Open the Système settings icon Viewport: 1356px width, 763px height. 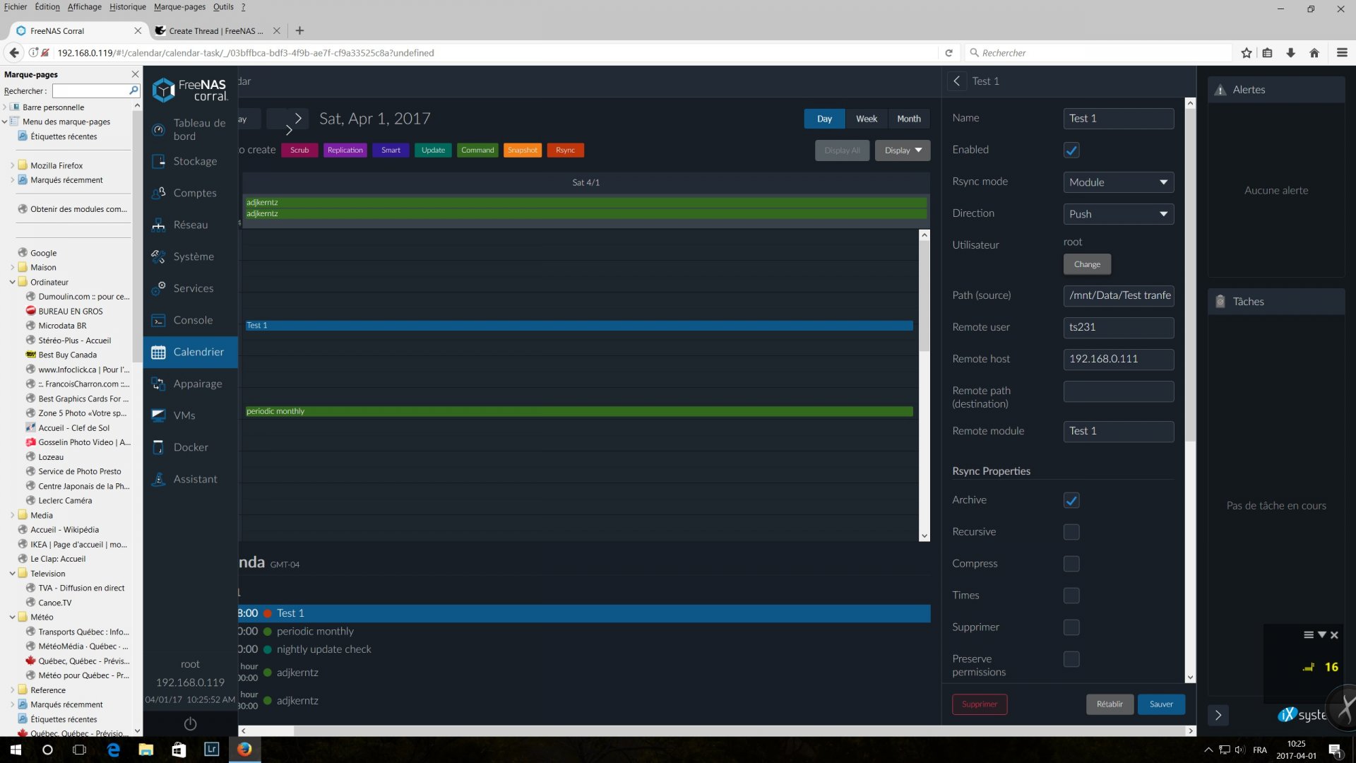pos(159,256)
